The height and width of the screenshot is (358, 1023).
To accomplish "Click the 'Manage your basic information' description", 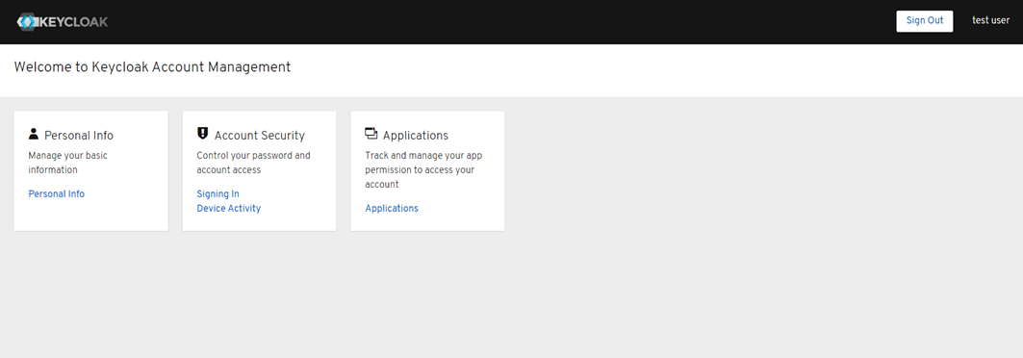I will point(68,163).
